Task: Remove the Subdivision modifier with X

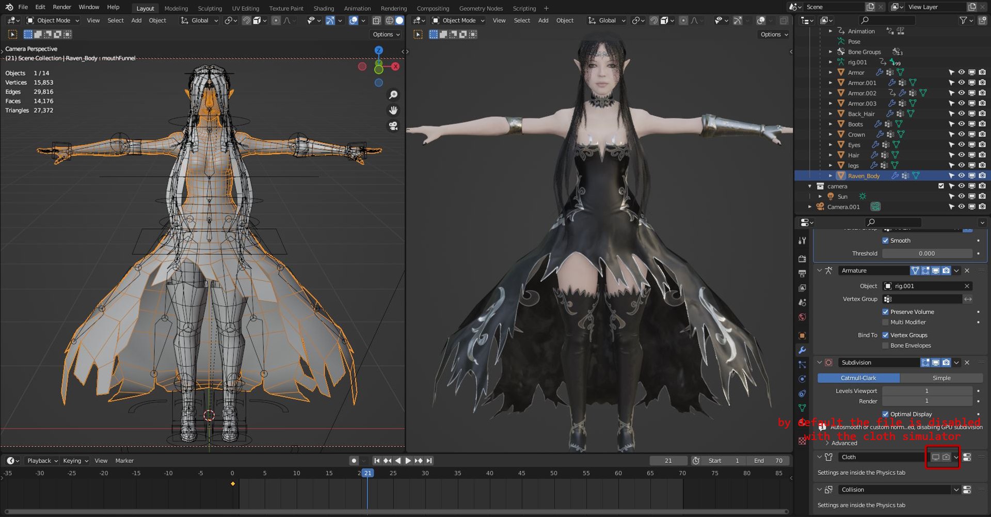Action: [x=967, y=363]
